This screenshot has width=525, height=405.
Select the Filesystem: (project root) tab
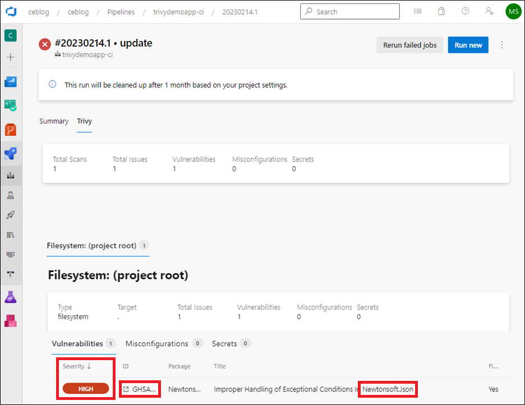click(98, 246)
